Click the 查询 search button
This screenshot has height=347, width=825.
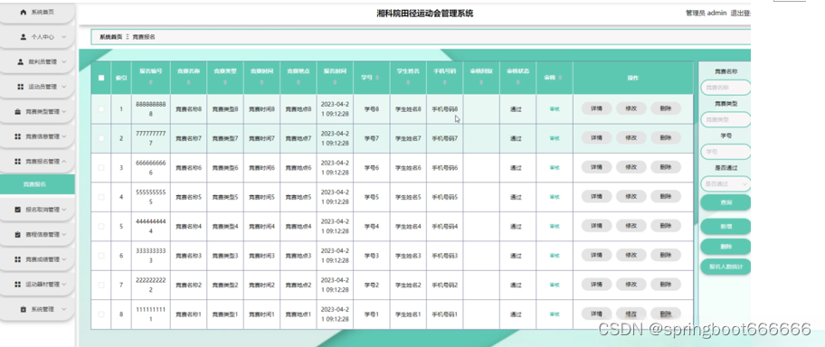(725, 202)
